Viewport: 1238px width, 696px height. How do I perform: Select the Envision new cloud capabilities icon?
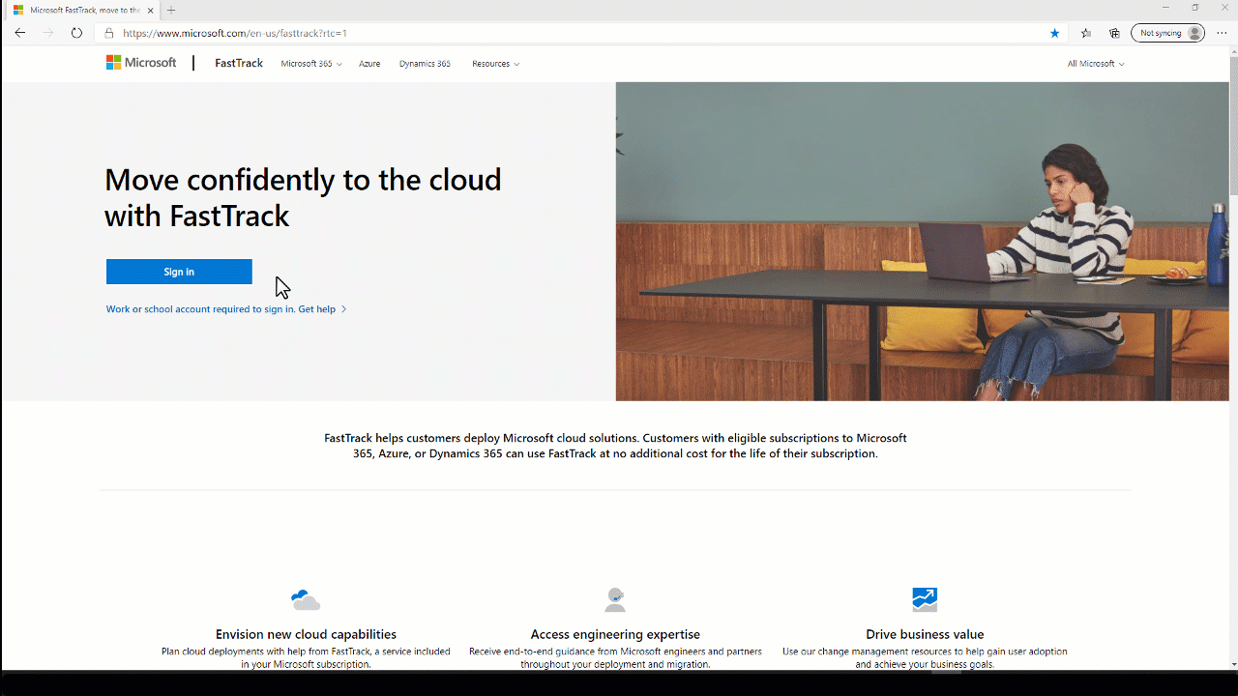pyautogui.click(x=305, y=599)
